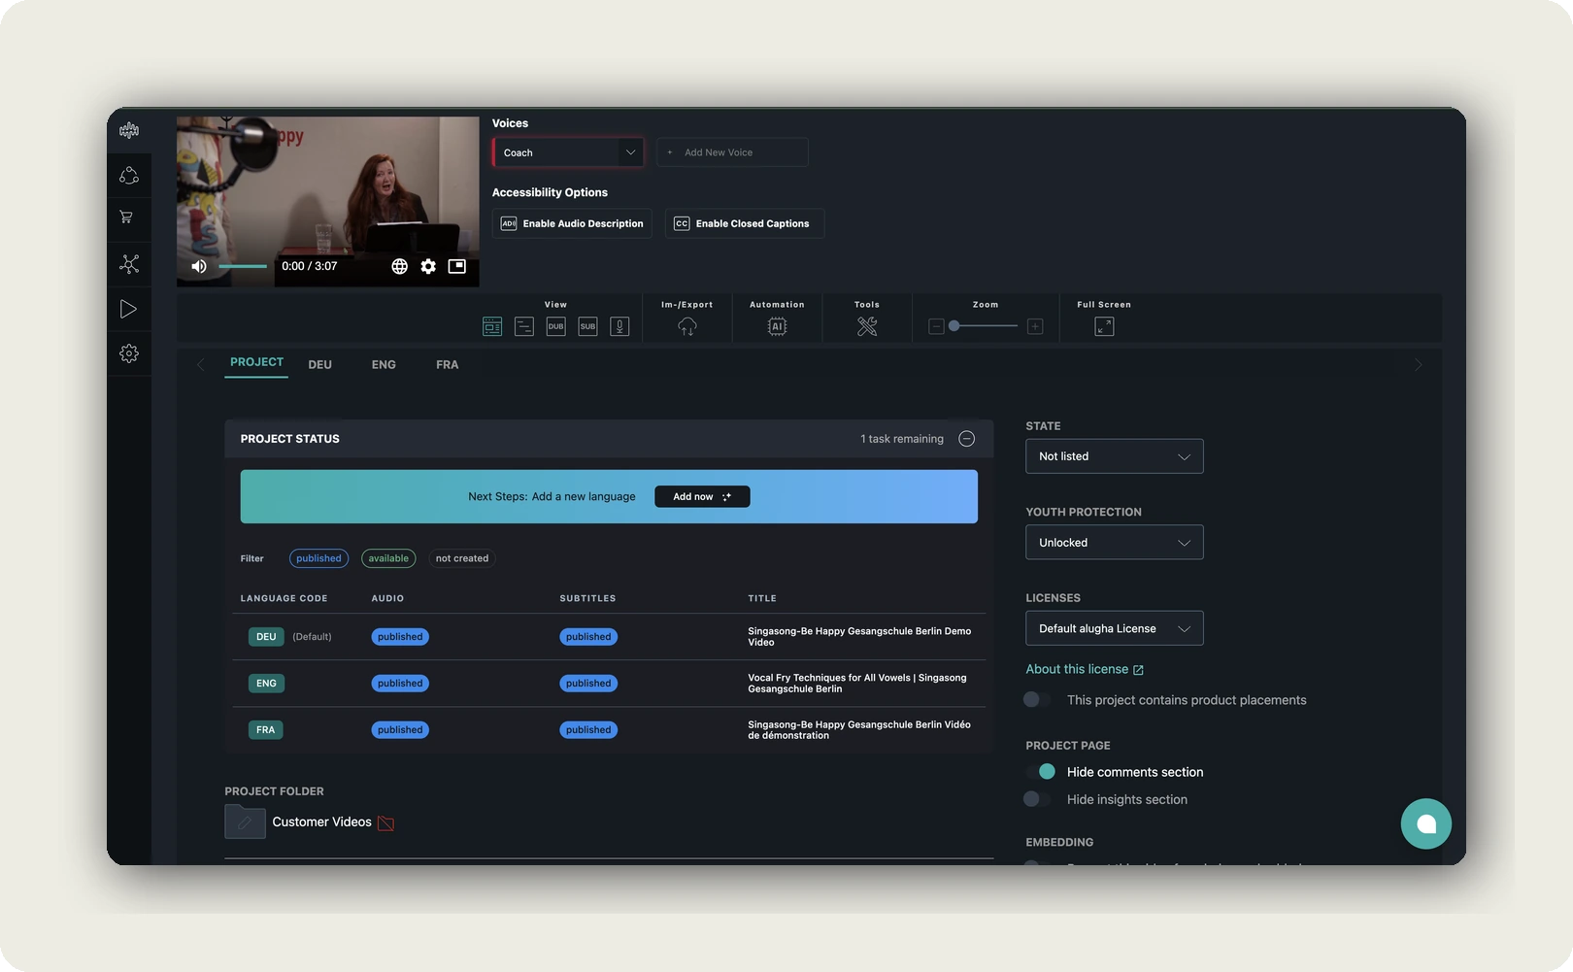
Task: Mute the video player volume icon
Action: pyautogui.click(x=199, y=266)
